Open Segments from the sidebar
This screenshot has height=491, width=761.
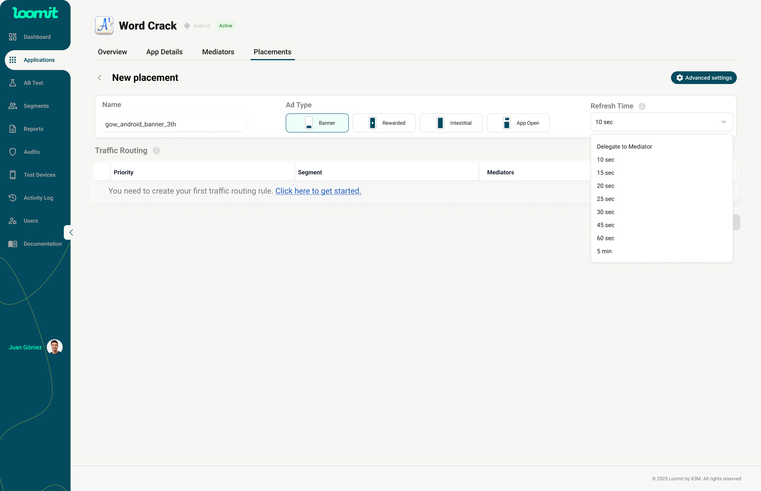(36, 106)
